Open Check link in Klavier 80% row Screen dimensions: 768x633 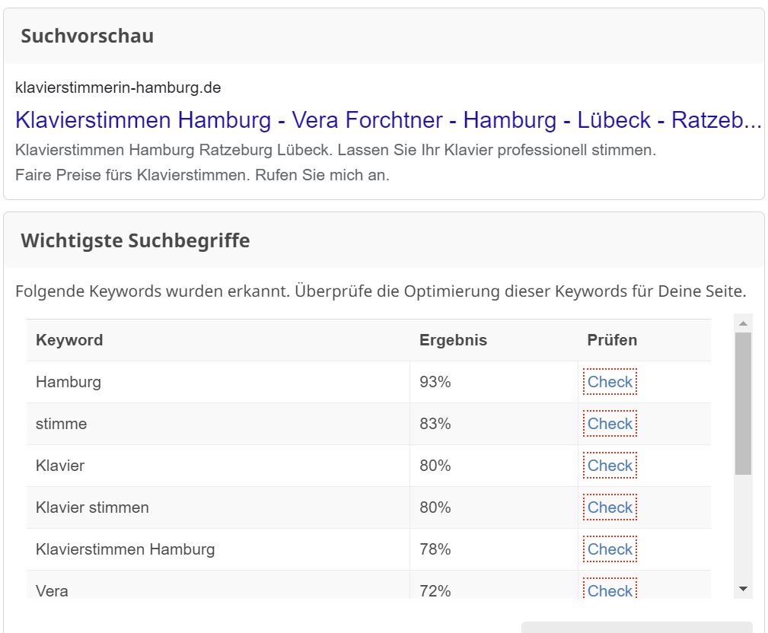pos(610,466)
